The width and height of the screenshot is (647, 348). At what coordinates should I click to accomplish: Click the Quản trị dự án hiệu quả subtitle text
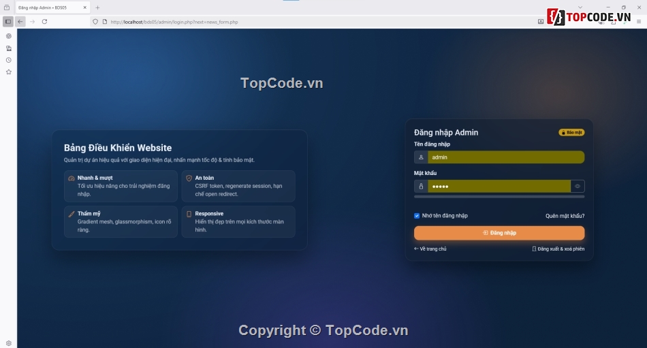tap(159, 160)
